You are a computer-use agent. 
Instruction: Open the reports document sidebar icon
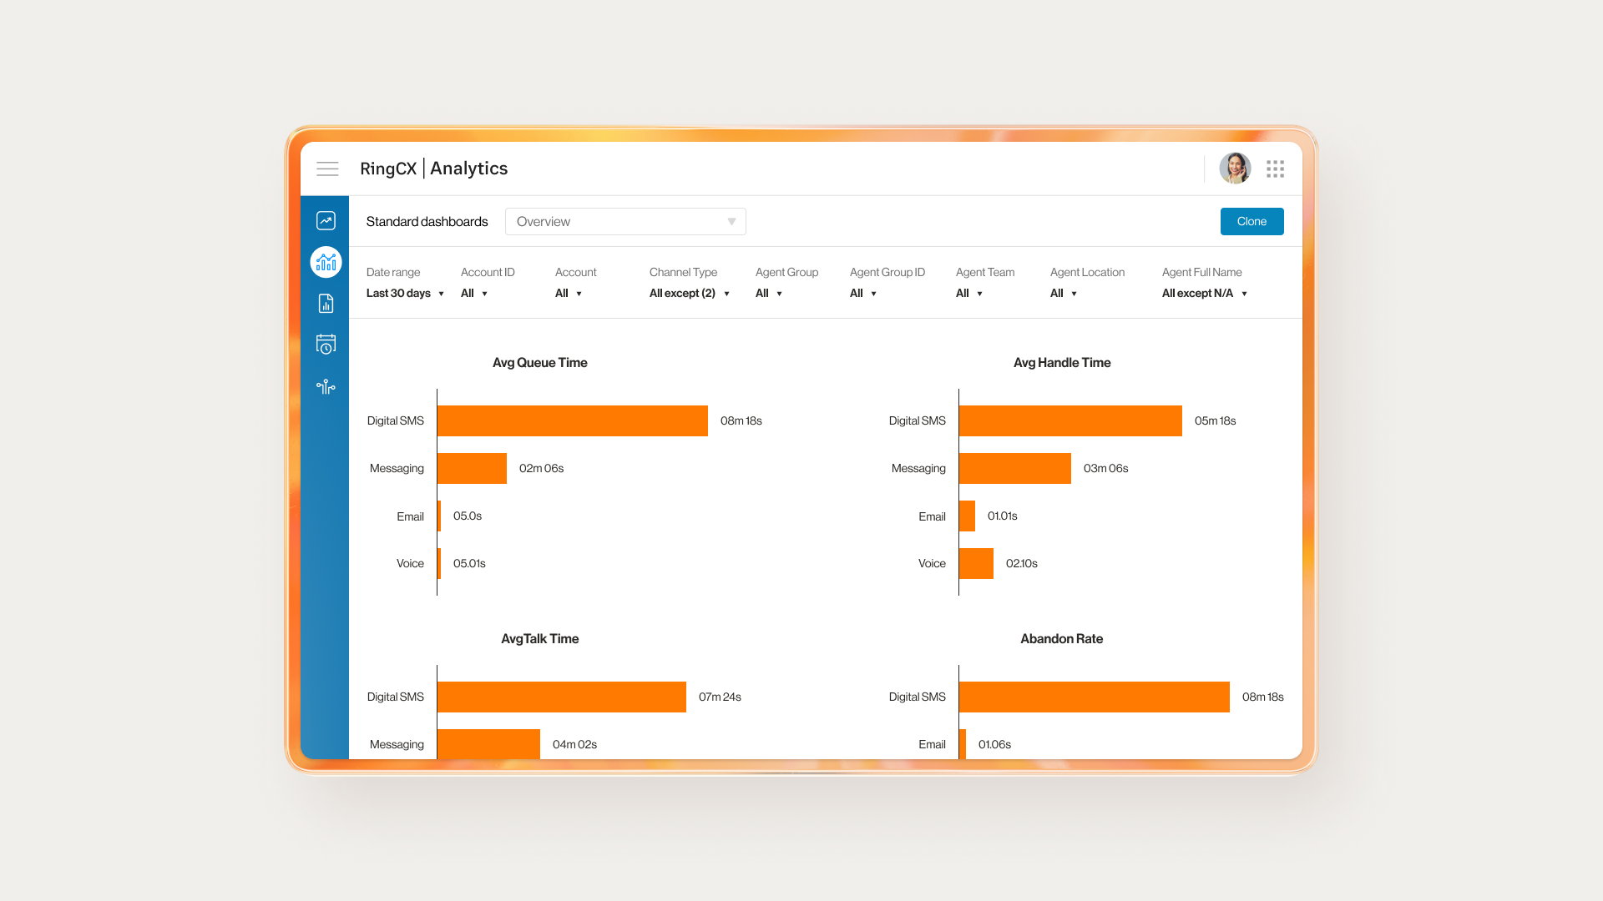click(x=326, y=304)
